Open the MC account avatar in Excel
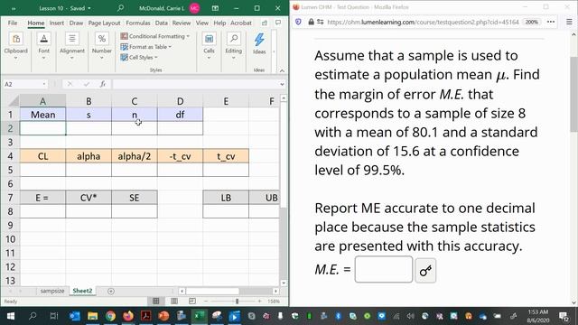Screen dimensions: 578x325 195,8
